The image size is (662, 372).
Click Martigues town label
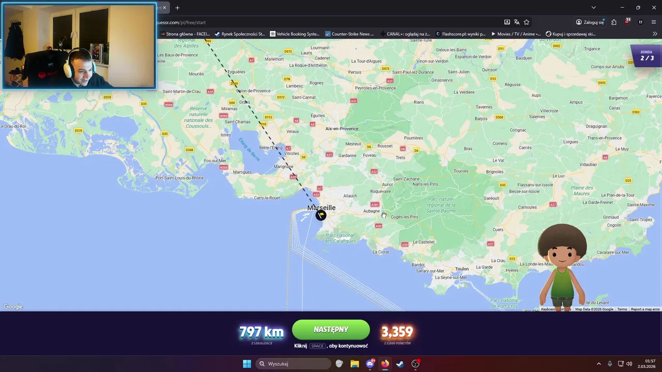tap(243, 172)
